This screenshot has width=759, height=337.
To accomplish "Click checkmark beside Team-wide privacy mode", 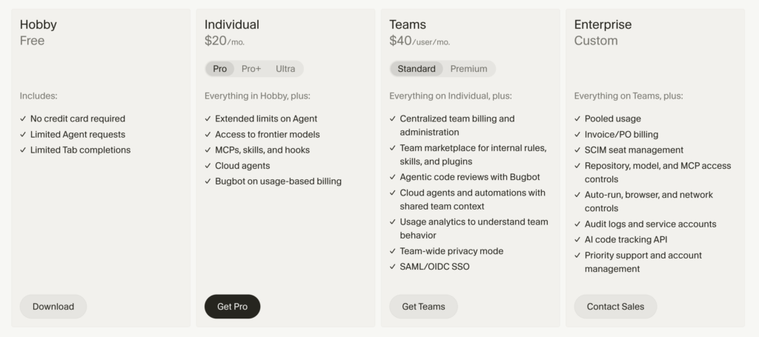I will click(393, 251).
